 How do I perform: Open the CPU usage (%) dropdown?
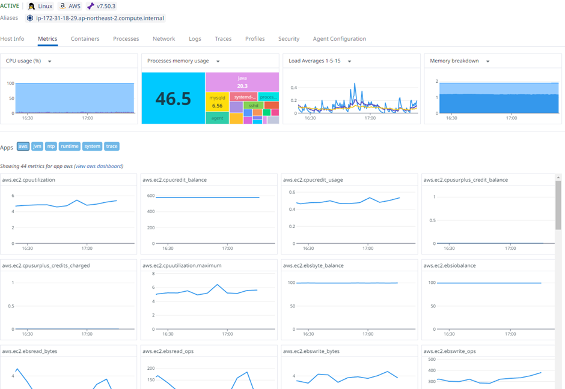(50, 62)
